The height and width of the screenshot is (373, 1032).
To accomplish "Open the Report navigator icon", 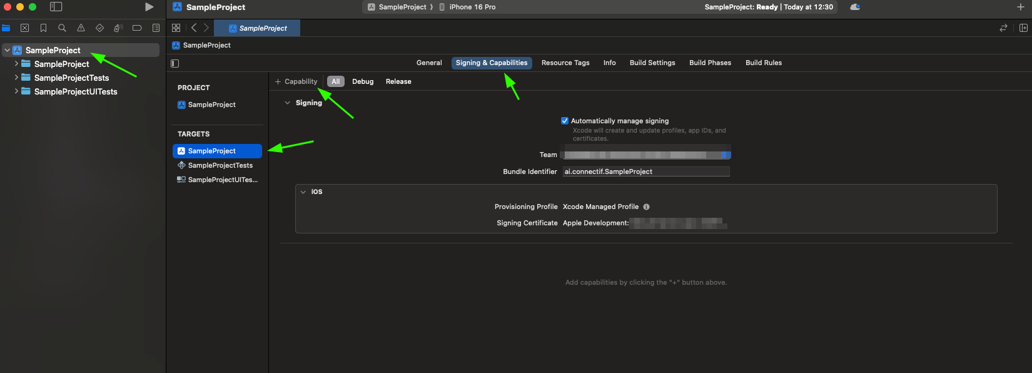I will 156,28.
